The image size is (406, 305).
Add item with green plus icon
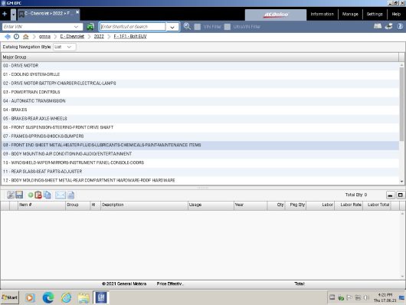coord(31,195)
